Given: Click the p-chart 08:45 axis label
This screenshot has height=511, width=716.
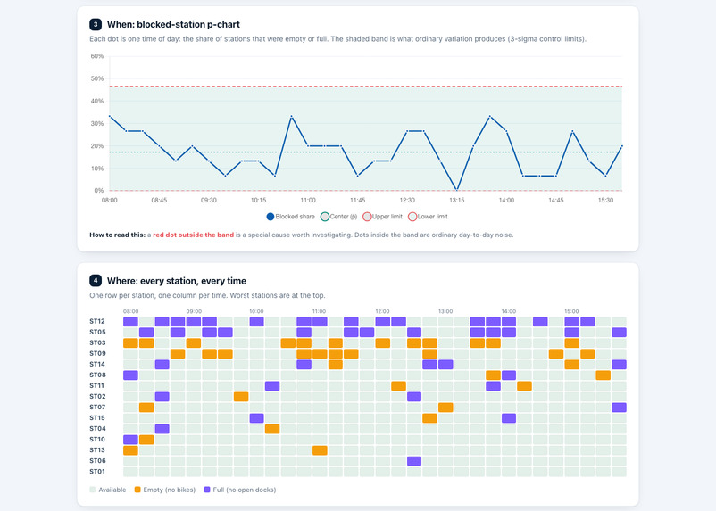Looking at the screenshot, I should (x=159, y=201).
